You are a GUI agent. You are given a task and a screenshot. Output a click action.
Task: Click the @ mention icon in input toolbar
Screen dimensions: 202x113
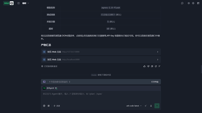[44, 106]
